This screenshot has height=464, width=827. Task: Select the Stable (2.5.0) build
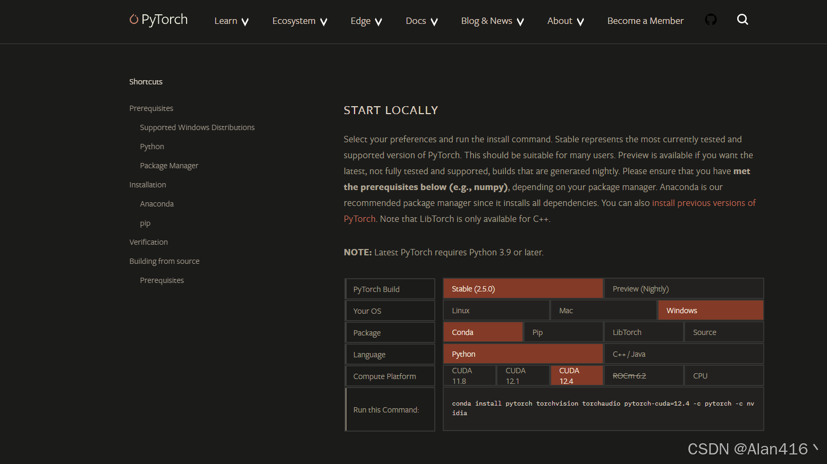click(x=523, y=289)
